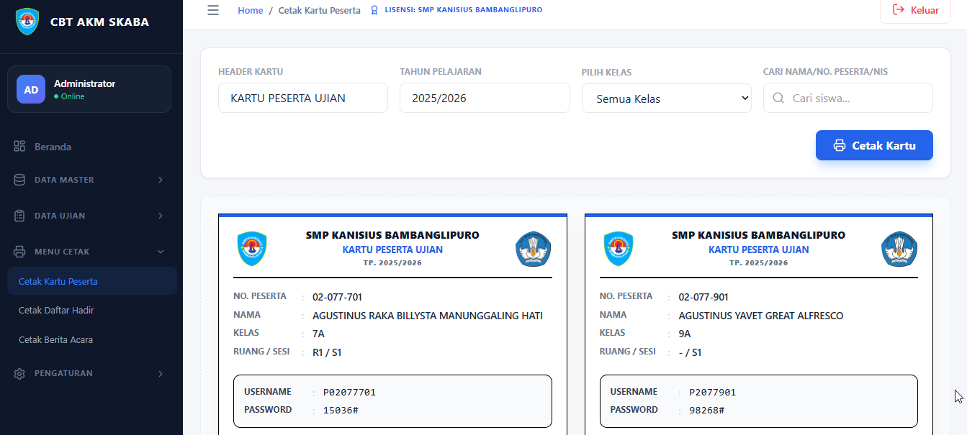Click the Pengaturan gear icon
Image resolution: width=967 pixels, height=435 pixels.
pos(19,373)
